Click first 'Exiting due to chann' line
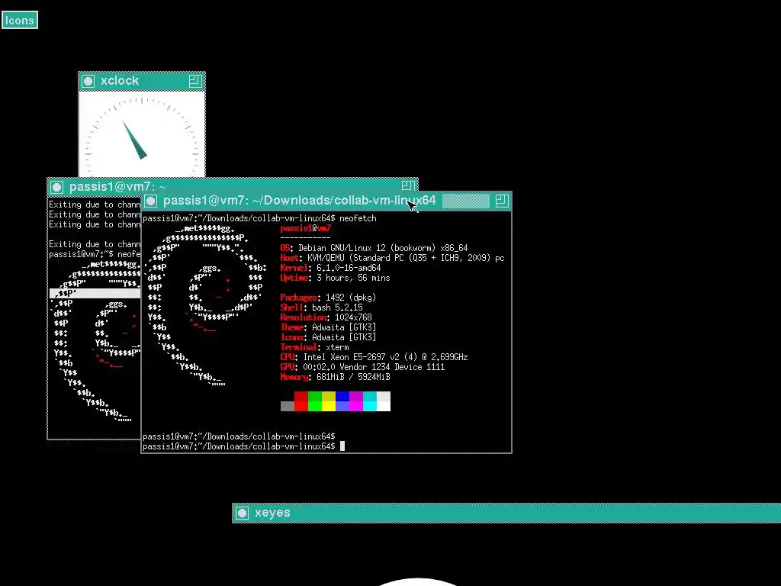 (94, 204)
